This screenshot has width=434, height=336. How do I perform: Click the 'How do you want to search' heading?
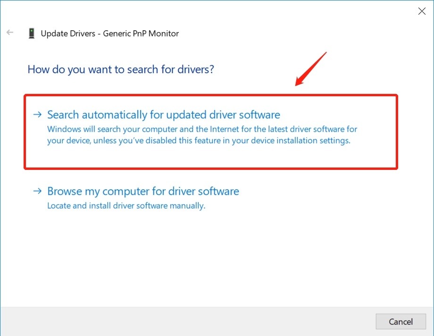[x=121, y=69]
